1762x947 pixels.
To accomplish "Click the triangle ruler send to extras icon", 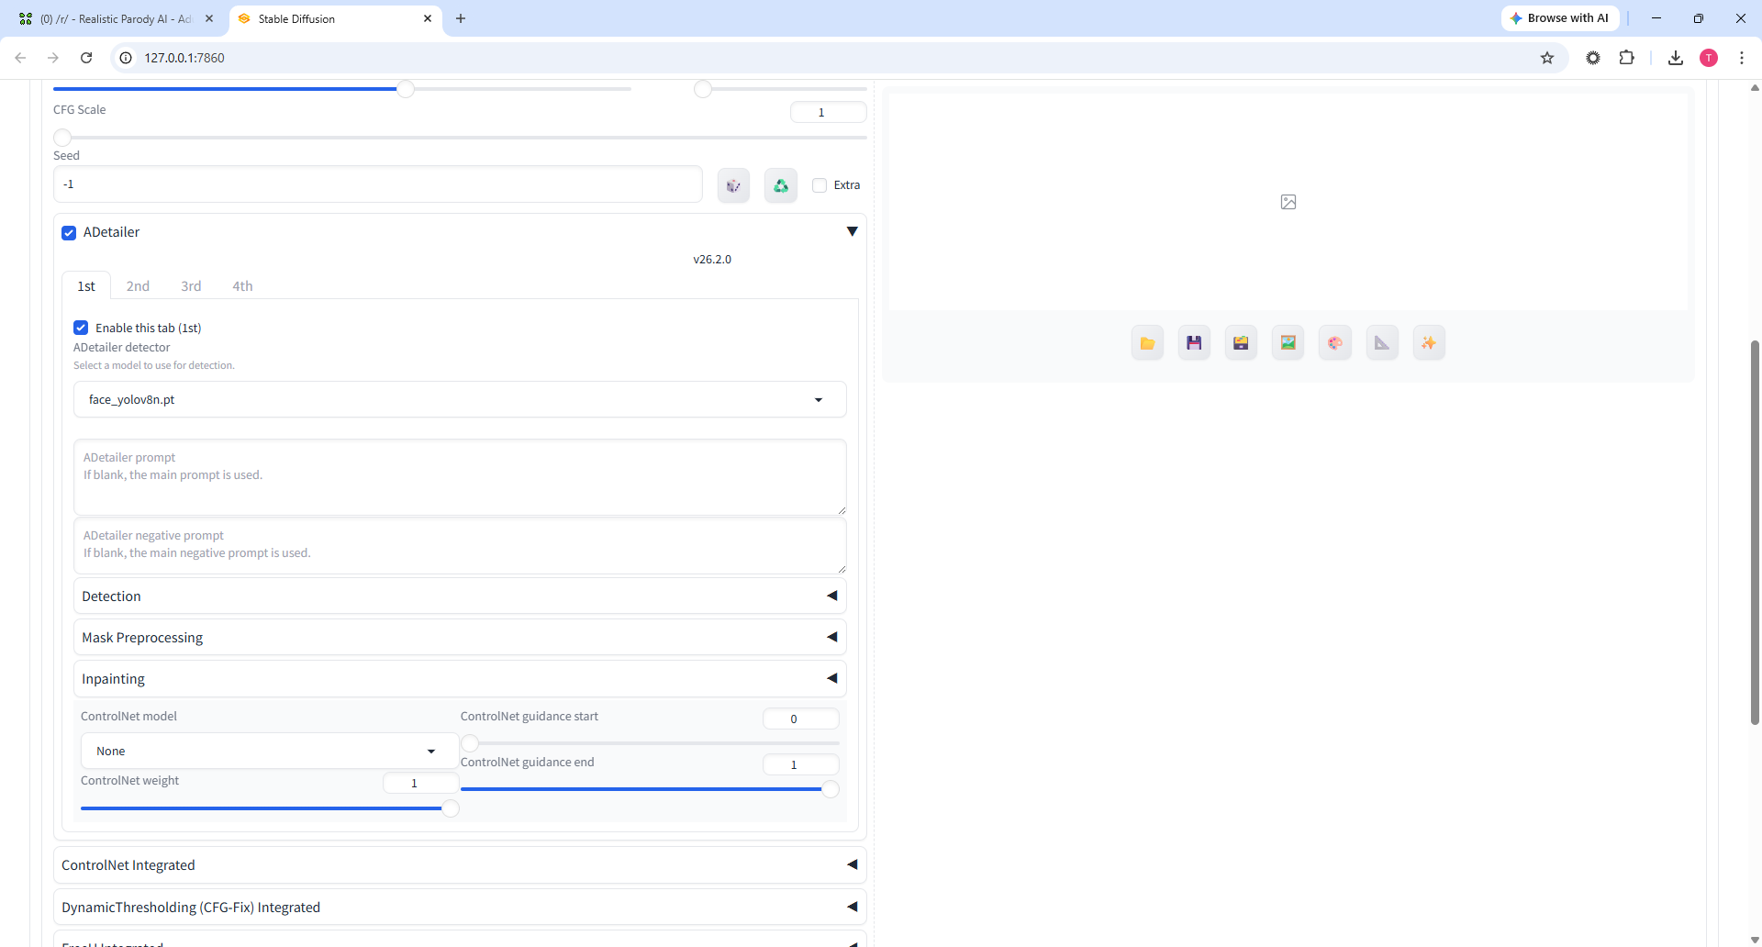I will click(1382, 343).
